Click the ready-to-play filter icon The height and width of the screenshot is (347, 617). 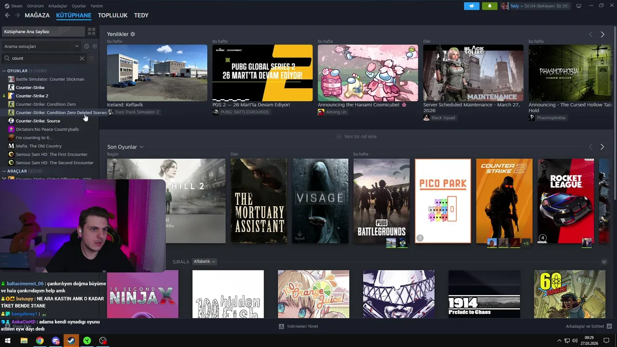[94, 46]
